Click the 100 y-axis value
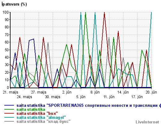 pos(6,12)
